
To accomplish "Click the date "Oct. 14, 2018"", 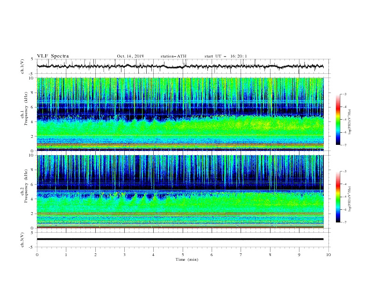I will (x=130, y=56).
